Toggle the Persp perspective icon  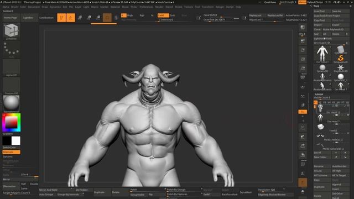coord(303,77)
